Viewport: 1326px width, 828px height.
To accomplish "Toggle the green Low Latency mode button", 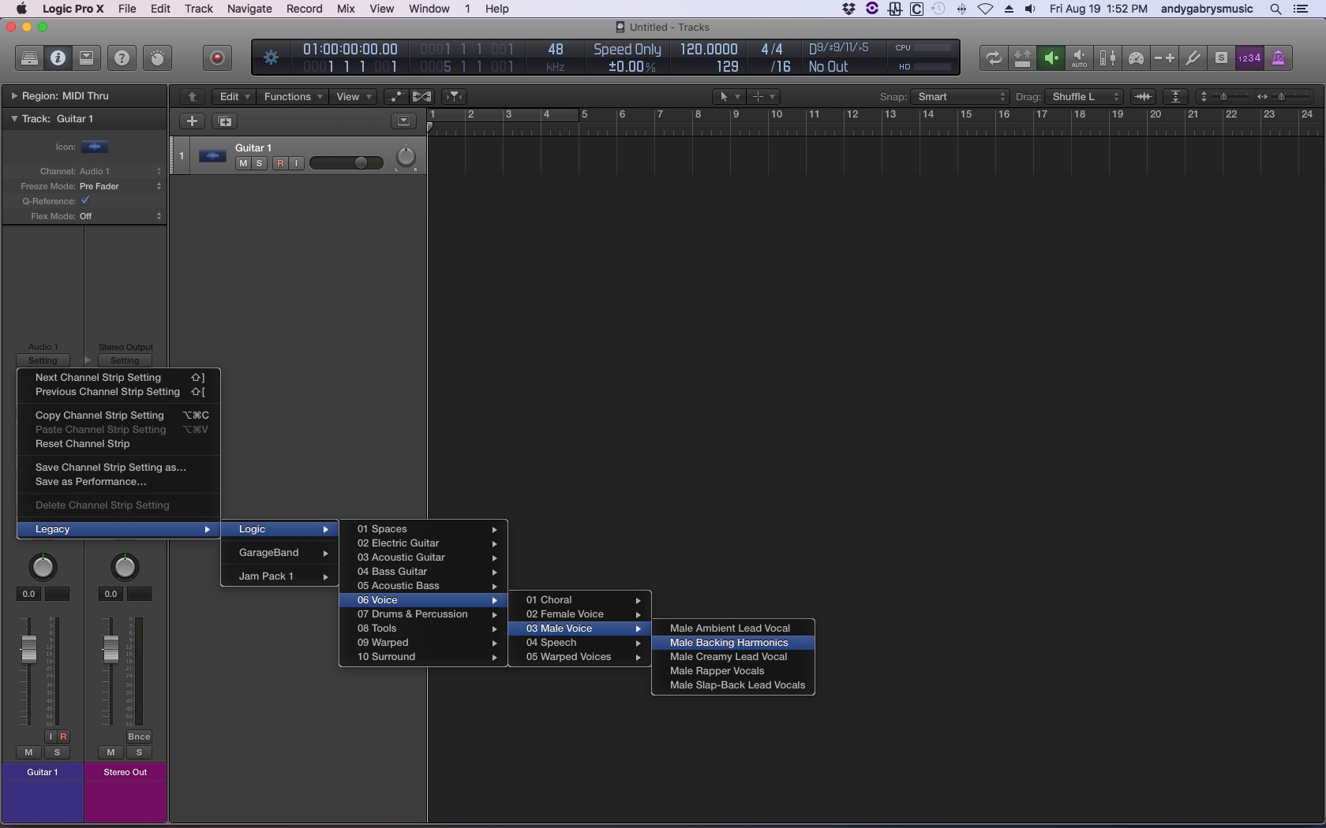I will [1051, 58].
